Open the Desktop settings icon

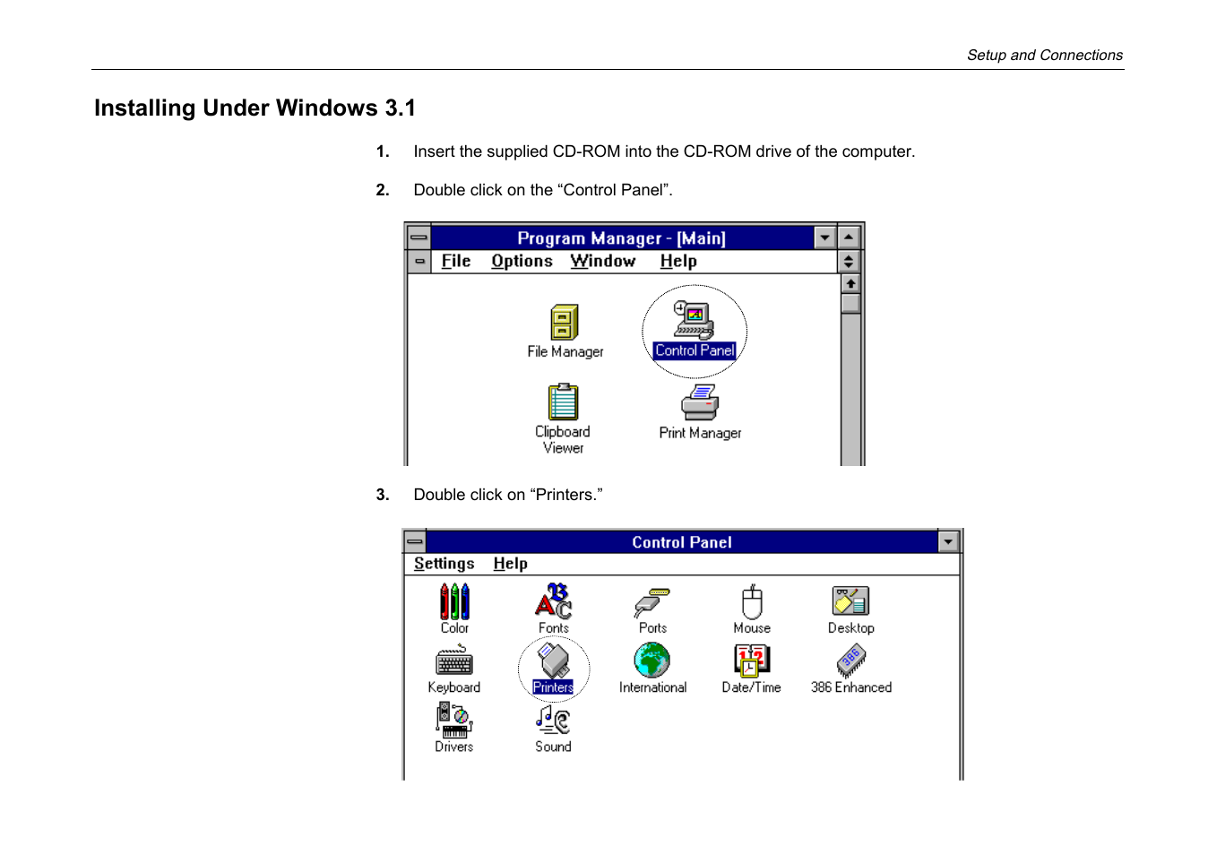point(850,601)
